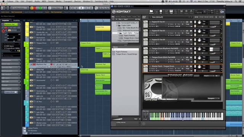Click Spotlight search icon in macOS menu bar
Screen dimensions: 244x137
pos(236,1)
